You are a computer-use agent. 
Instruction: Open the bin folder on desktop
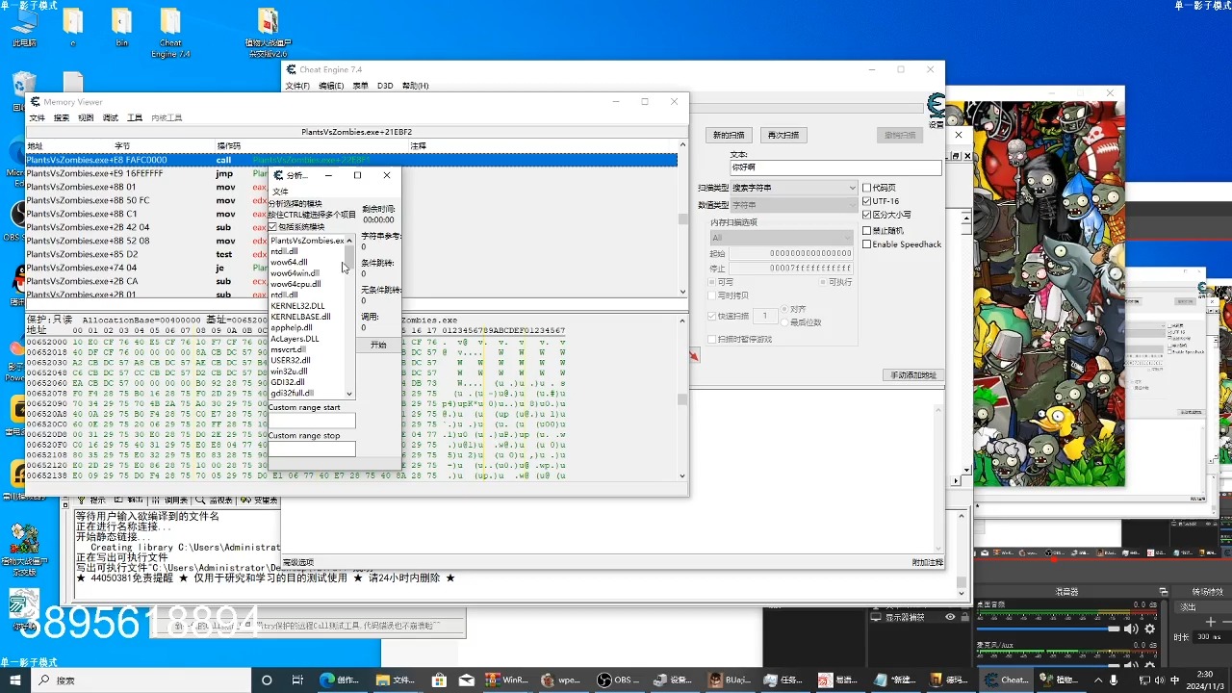(121, 27)
